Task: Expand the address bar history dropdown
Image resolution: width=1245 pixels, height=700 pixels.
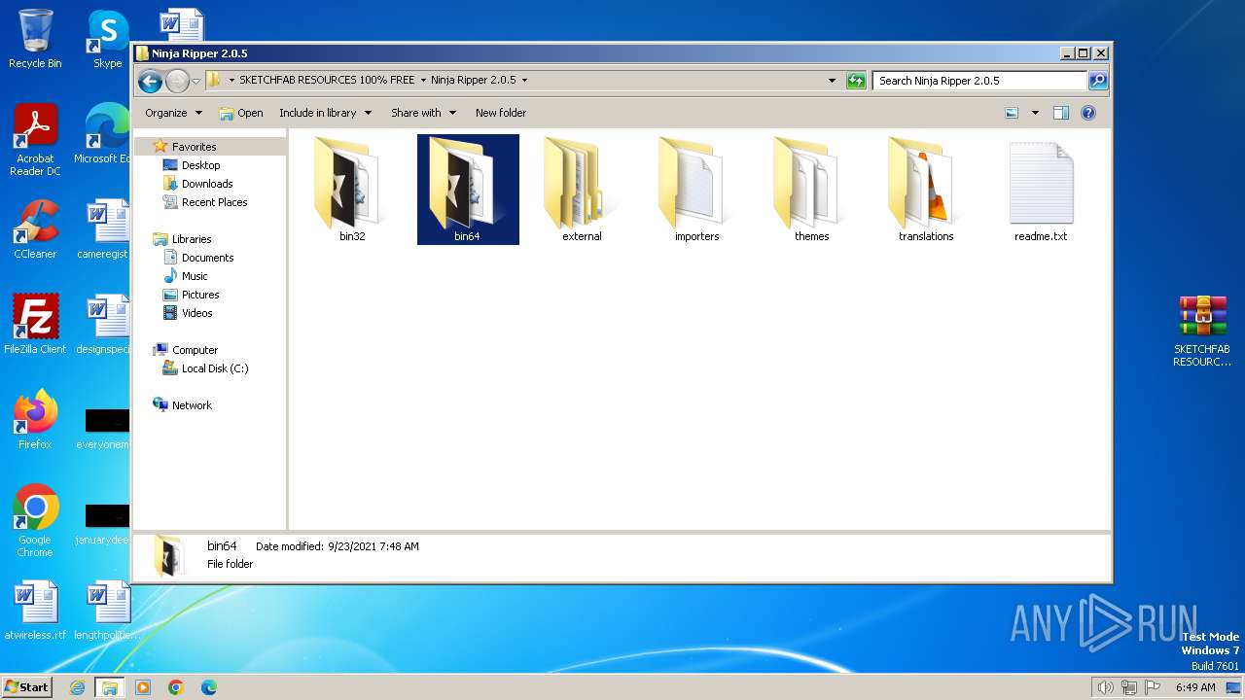Action: [x=832, y=81]
